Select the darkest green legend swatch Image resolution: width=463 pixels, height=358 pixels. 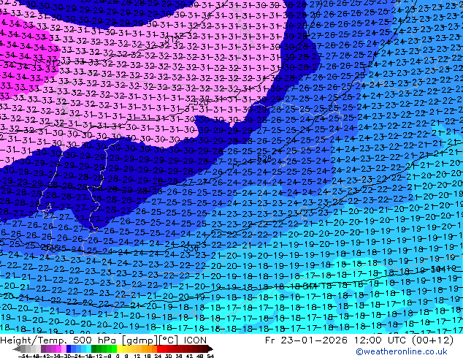[x=94, y=349]
